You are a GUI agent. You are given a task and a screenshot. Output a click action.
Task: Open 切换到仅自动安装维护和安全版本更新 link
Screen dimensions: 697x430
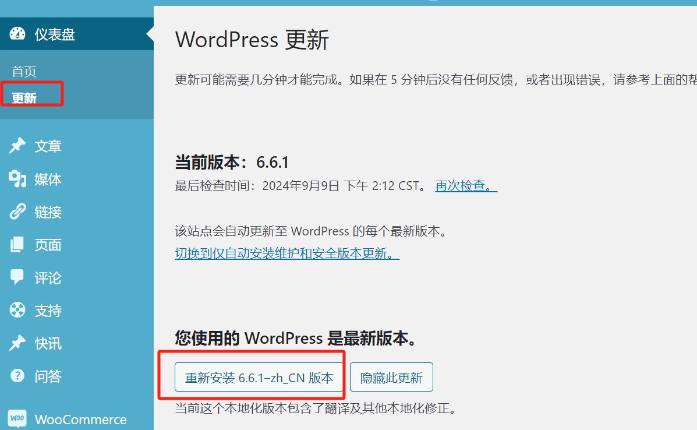point(285,255)
